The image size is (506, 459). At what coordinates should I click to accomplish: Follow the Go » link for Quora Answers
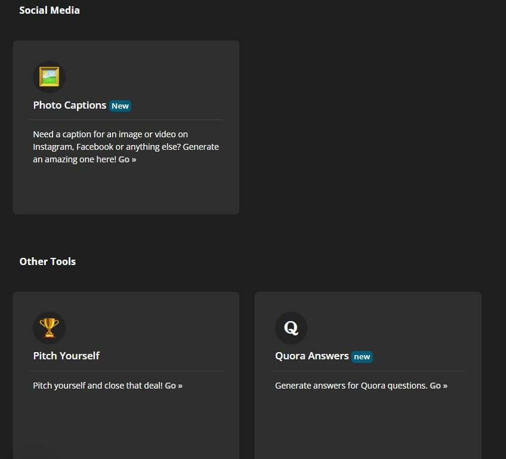pos(439,386)
